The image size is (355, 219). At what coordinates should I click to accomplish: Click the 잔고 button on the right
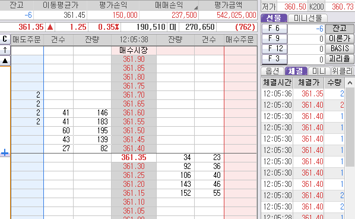(340, 29)
